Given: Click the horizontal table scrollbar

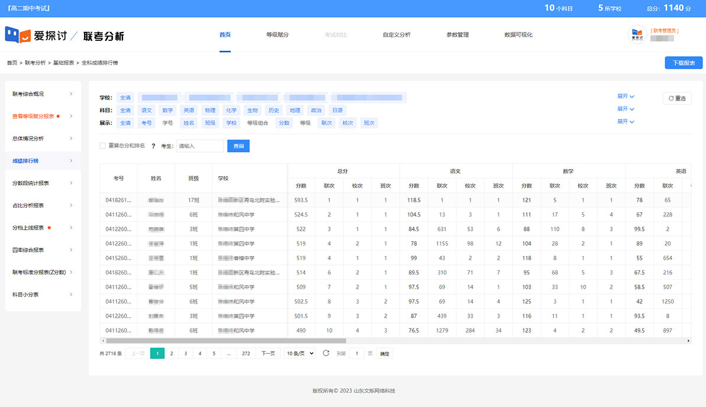Looking at the screenshot, I should click(226, 341).
